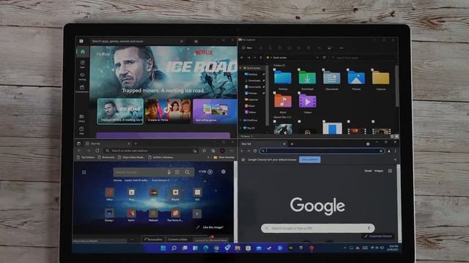Open Help in Microsoft Store sidebar
This screenshot has height=263, width=469.
81,130
